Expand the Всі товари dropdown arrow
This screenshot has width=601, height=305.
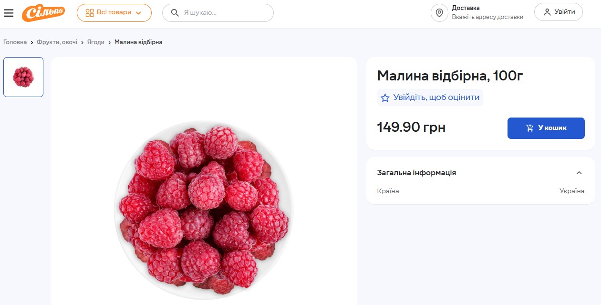coord(138,13)
